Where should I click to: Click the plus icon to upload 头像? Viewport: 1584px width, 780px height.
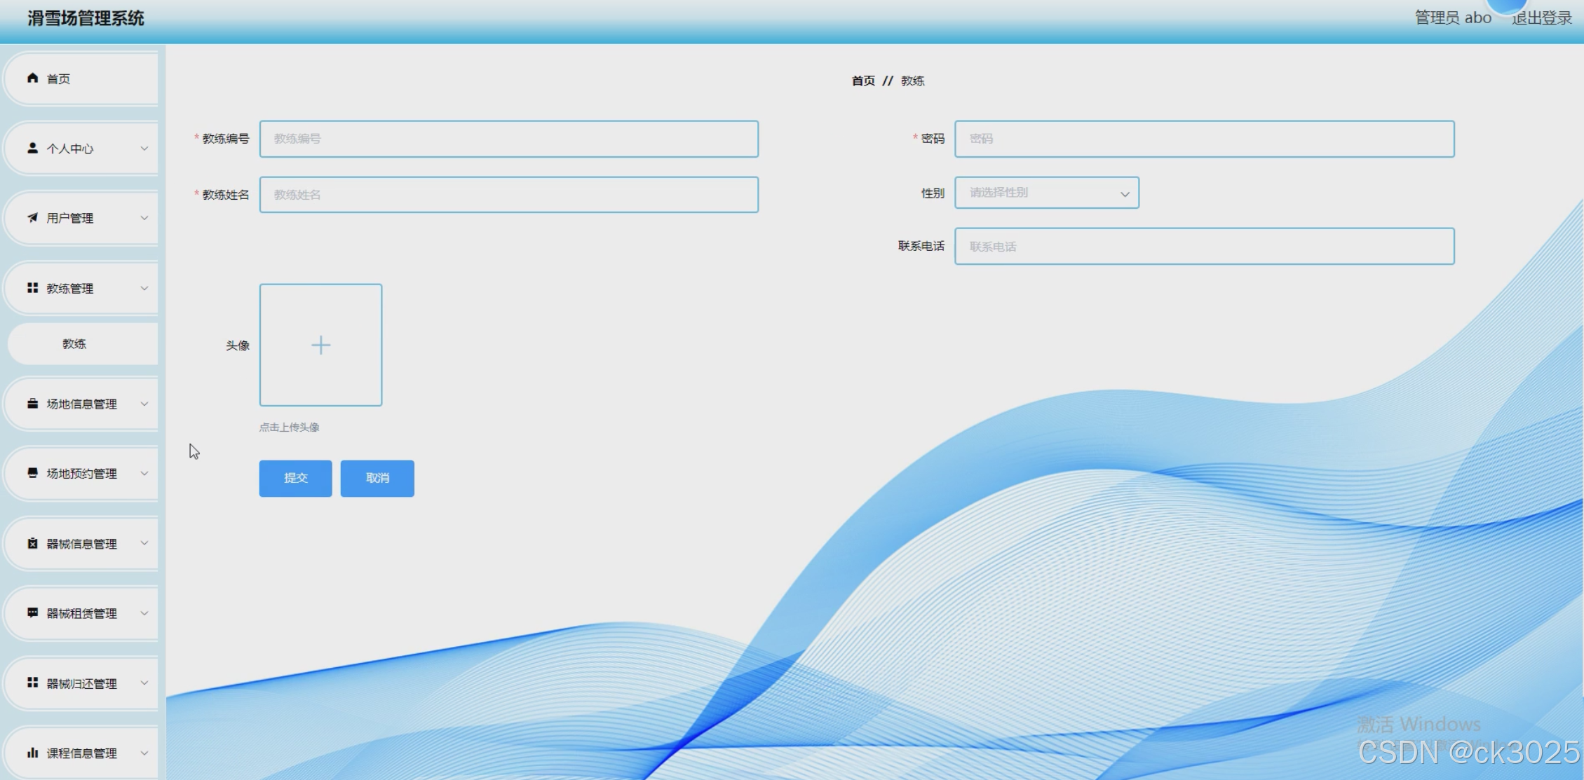pyautogui.click(x=320, y=345)
